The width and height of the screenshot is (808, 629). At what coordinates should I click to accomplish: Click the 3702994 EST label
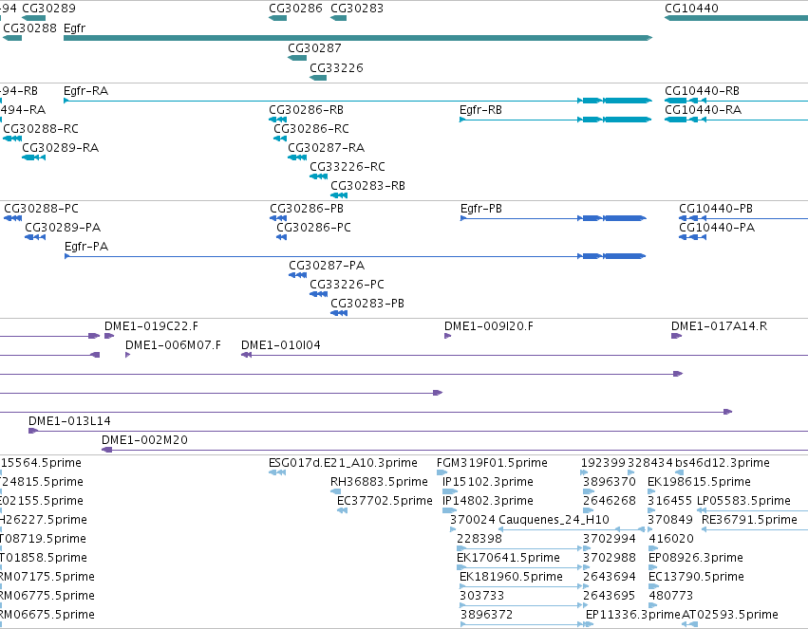pos(610,539)
